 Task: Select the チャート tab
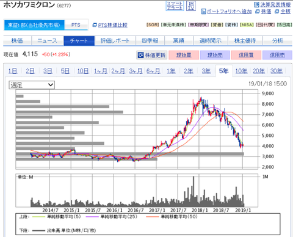point(79,41)
